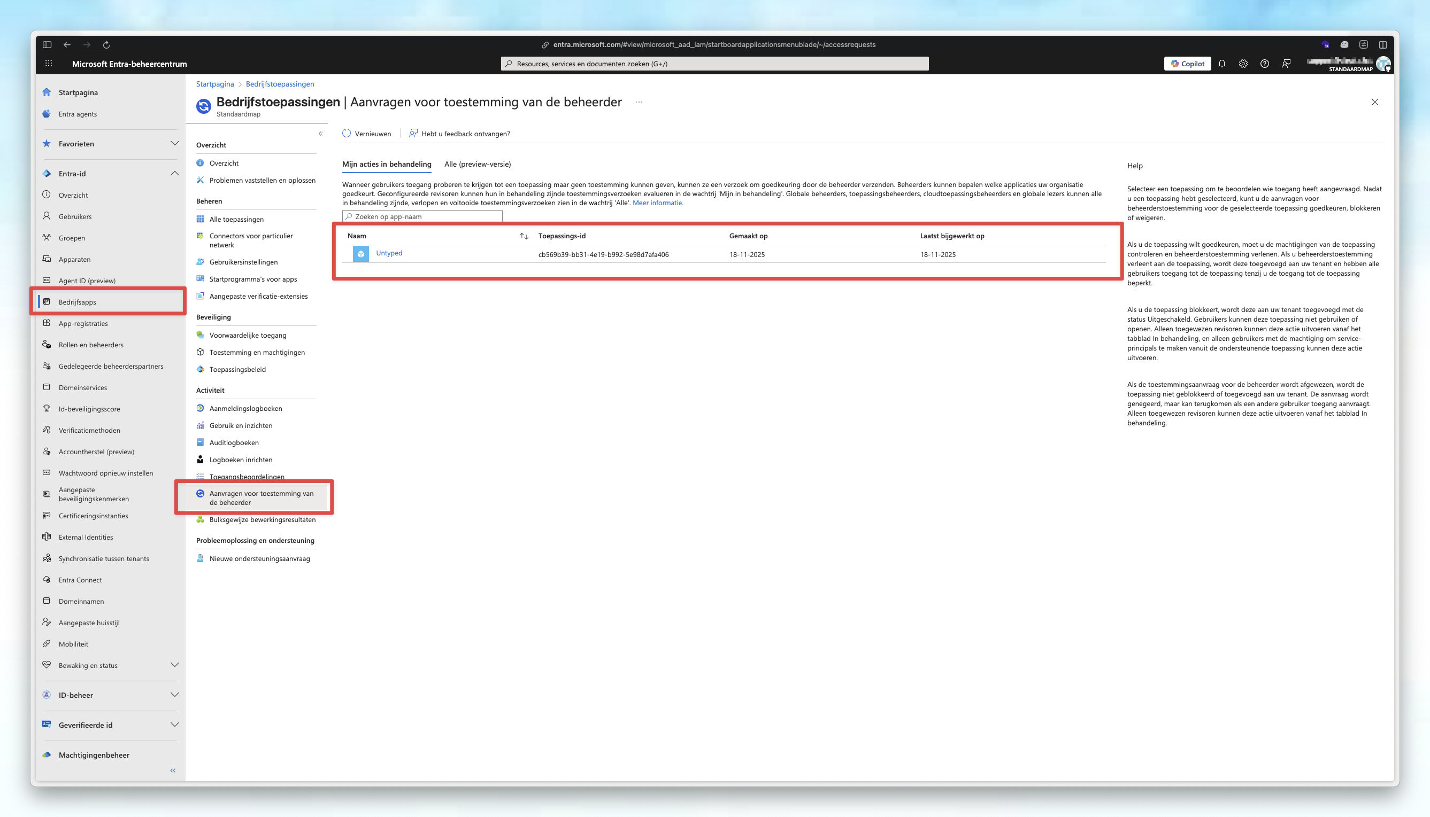This screenshot has height=817, width=1430.
Task: Select the Mijn acties in behandeling tab
Action: 386,164
